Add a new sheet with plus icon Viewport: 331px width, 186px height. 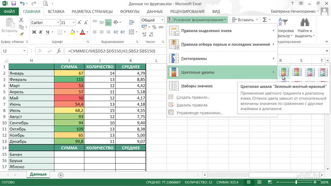coord(61,175)
